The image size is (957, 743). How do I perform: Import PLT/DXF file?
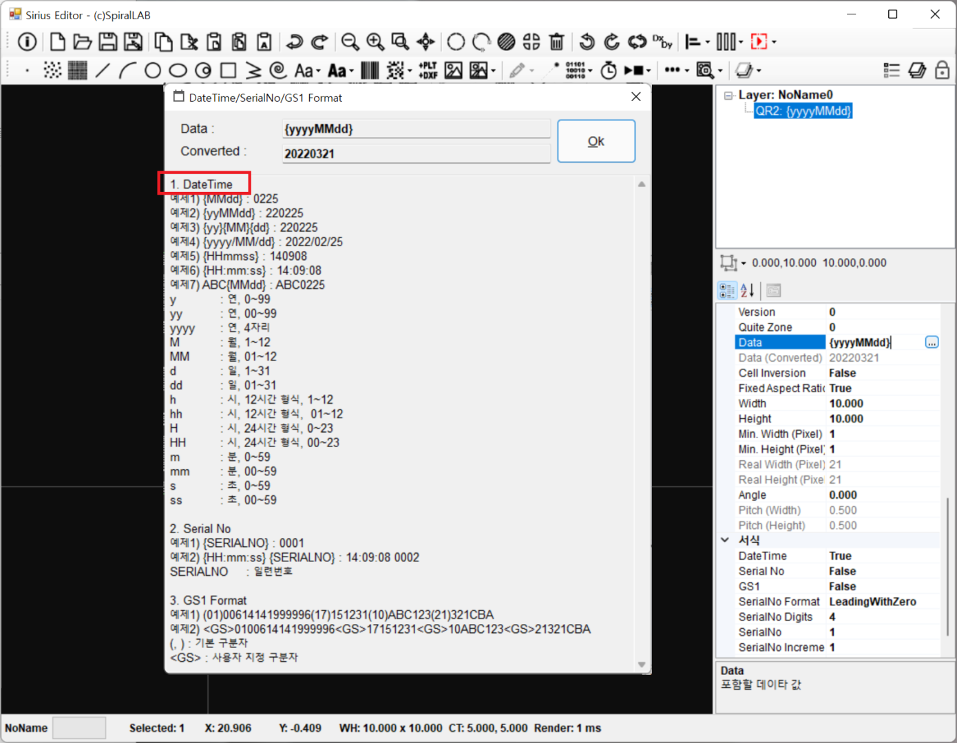[x=428, y=70]
